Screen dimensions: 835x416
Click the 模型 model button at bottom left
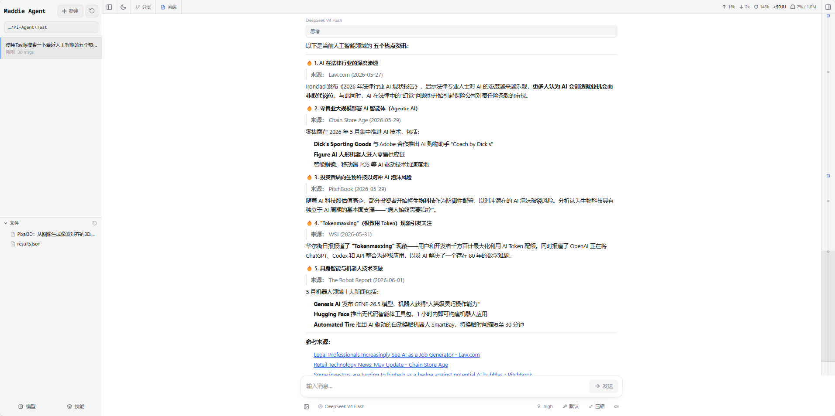(x=27, y=406)
